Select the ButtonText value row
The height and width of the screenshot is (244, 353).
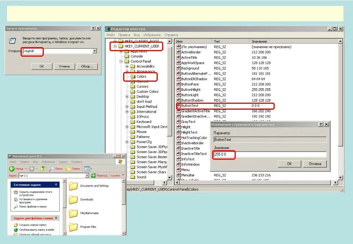[225, 106]
